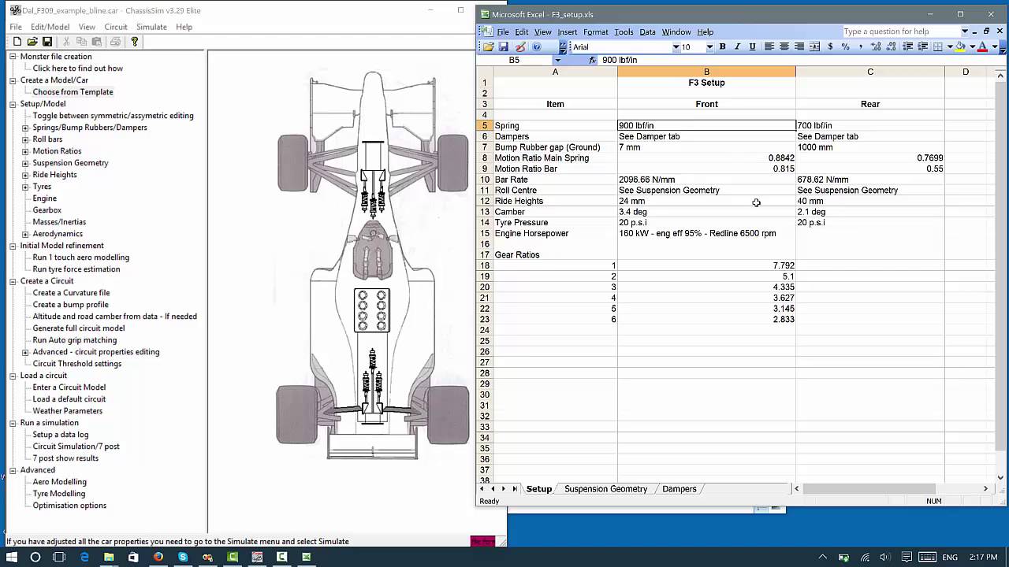This screenshot has width=1009, height=567.
Task: Open the Name Box dropdown arrow
Action: 557,60
